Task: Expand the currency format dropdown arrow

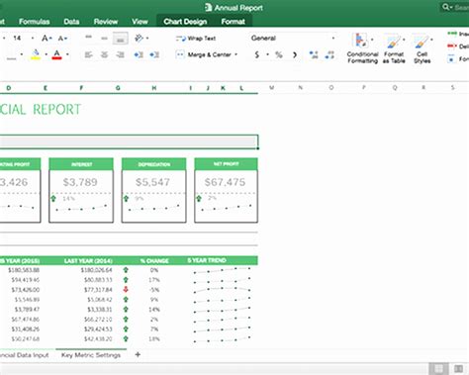Action: click(267, 54)
